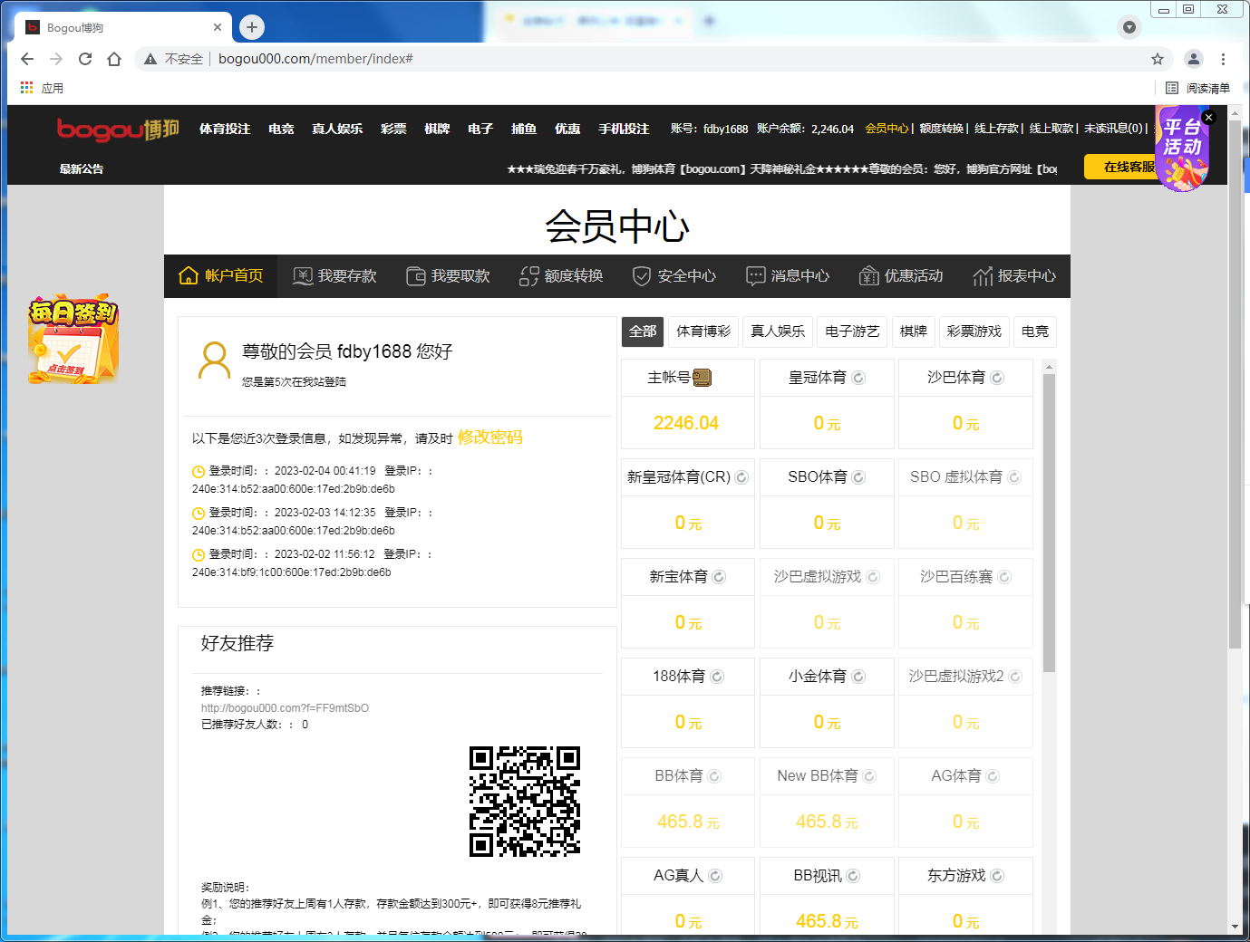This screenshot has width=1250, height=942.
Task: Click the 修改密码 link
Action: tap(489, 437)
